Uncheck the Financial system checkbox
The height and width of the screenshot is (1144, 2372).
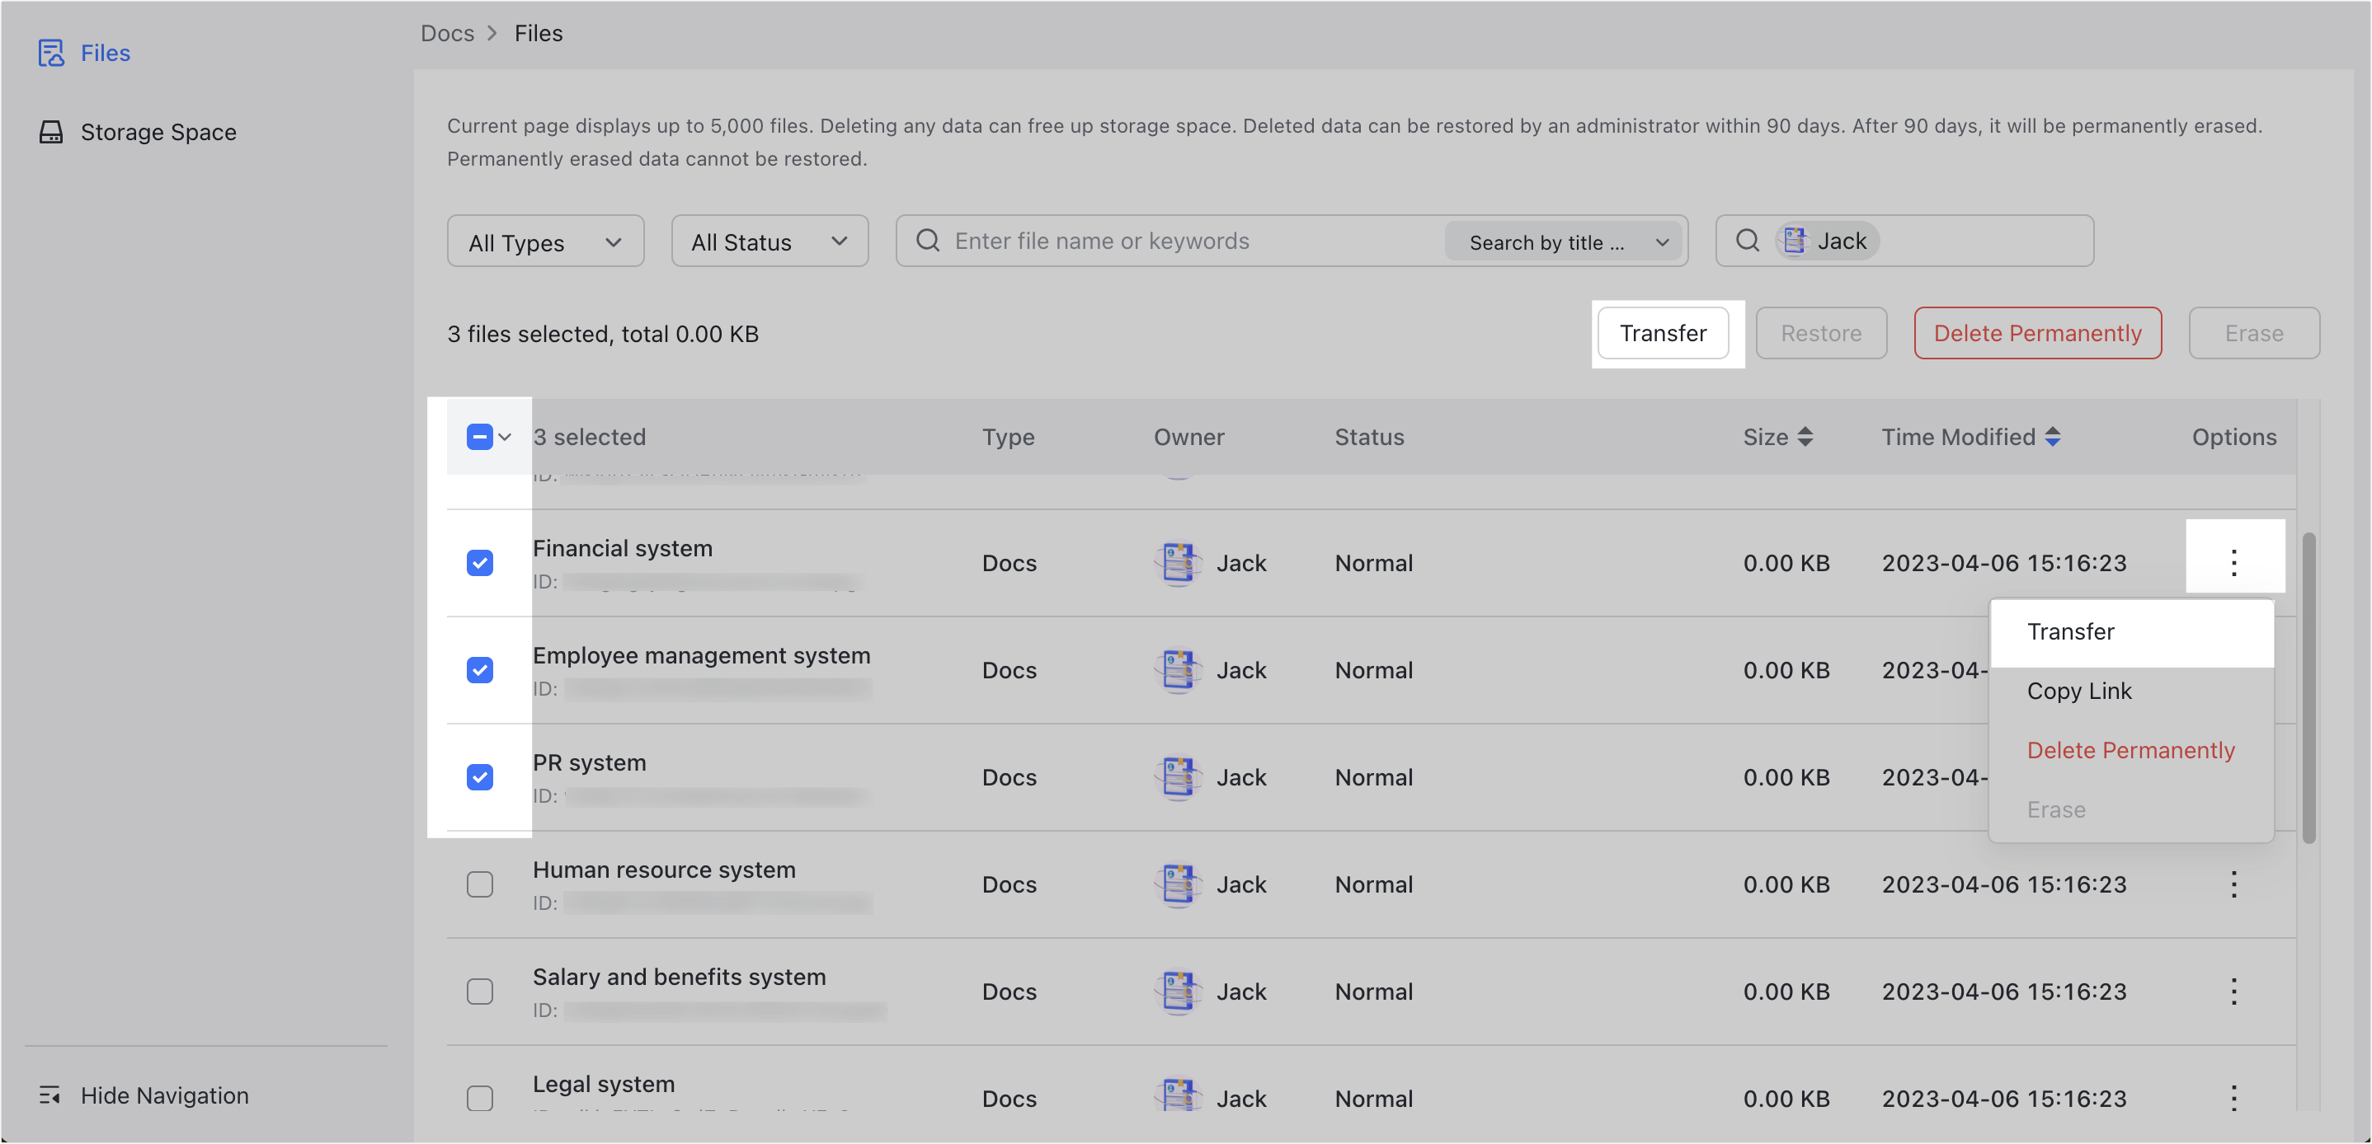[x=480, y=562]
